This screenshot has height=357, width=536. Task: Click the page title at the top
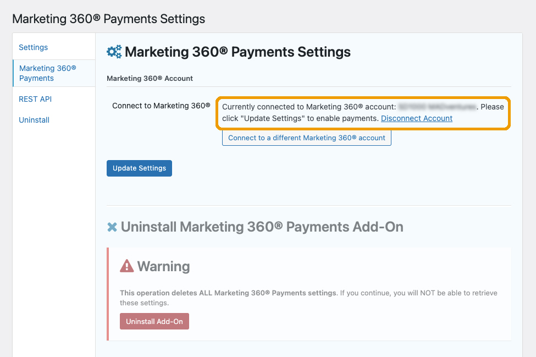[x=109, y=19]
